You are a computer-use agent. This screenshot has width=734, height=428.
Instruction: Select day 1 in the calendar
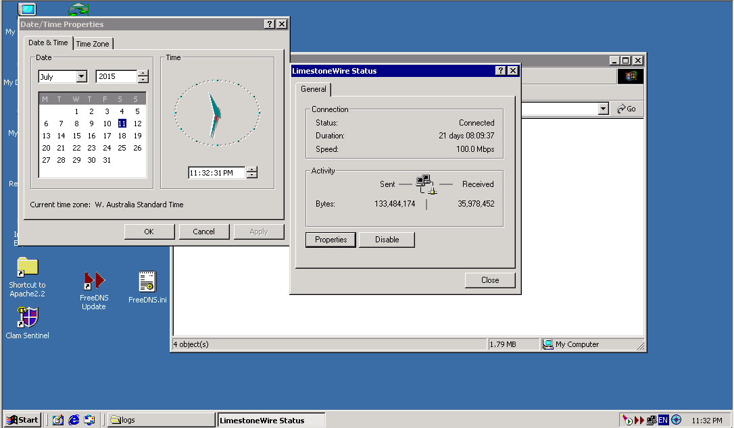click(76, 111)
